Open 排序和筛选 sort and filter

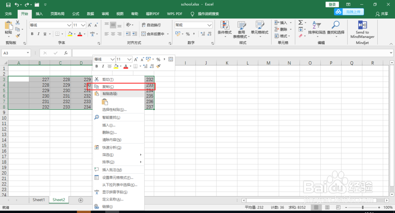(317, 29)
